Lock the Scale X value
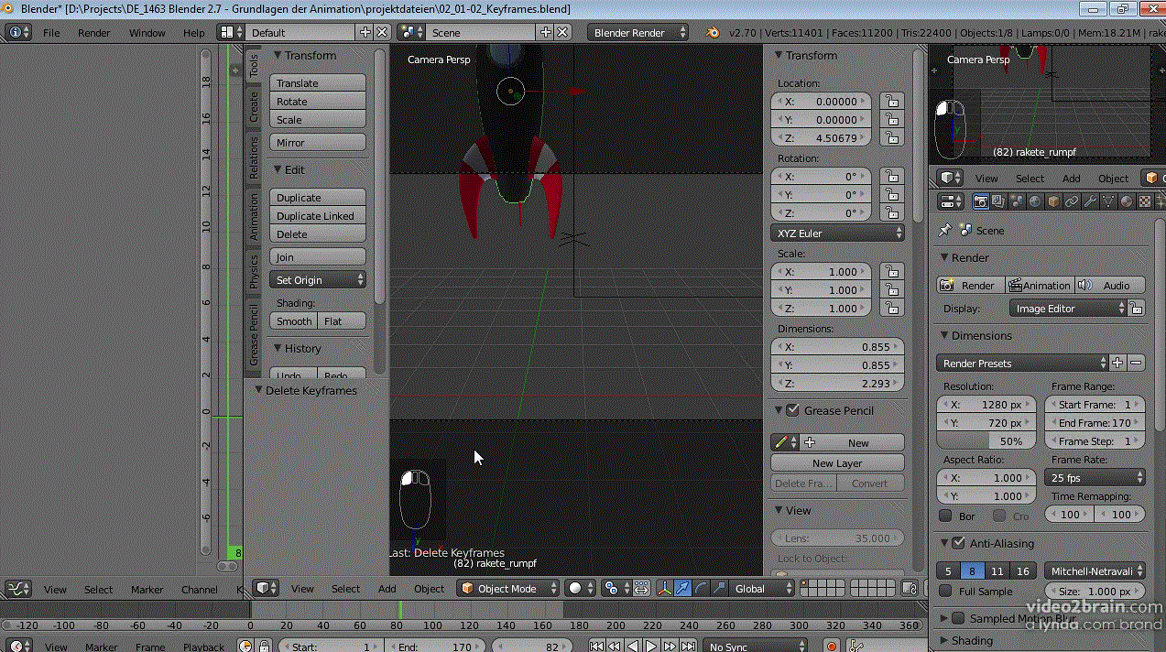Viewport: 1166px width, 652px height. click(x=891, y=271)
